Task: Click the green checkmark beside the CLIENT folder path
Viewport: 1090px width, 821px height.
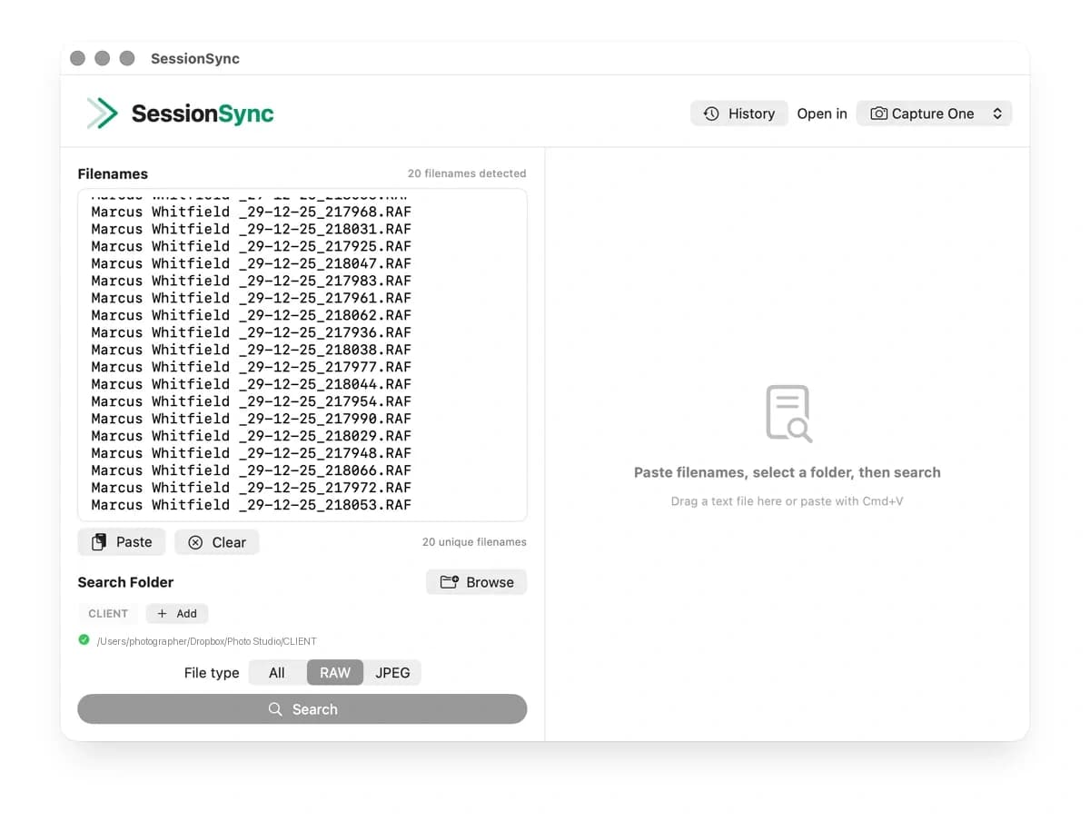Action: click(x=84, y=639)
